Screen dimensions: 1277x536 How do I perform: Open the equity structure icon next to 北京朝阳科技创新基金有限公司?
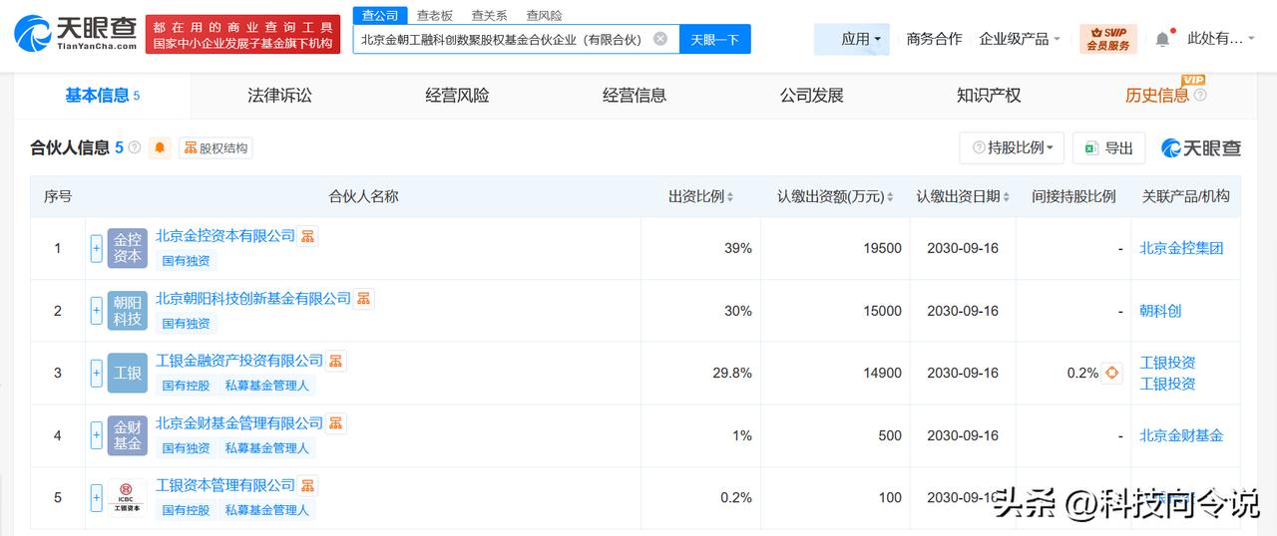tap(364, 299)
